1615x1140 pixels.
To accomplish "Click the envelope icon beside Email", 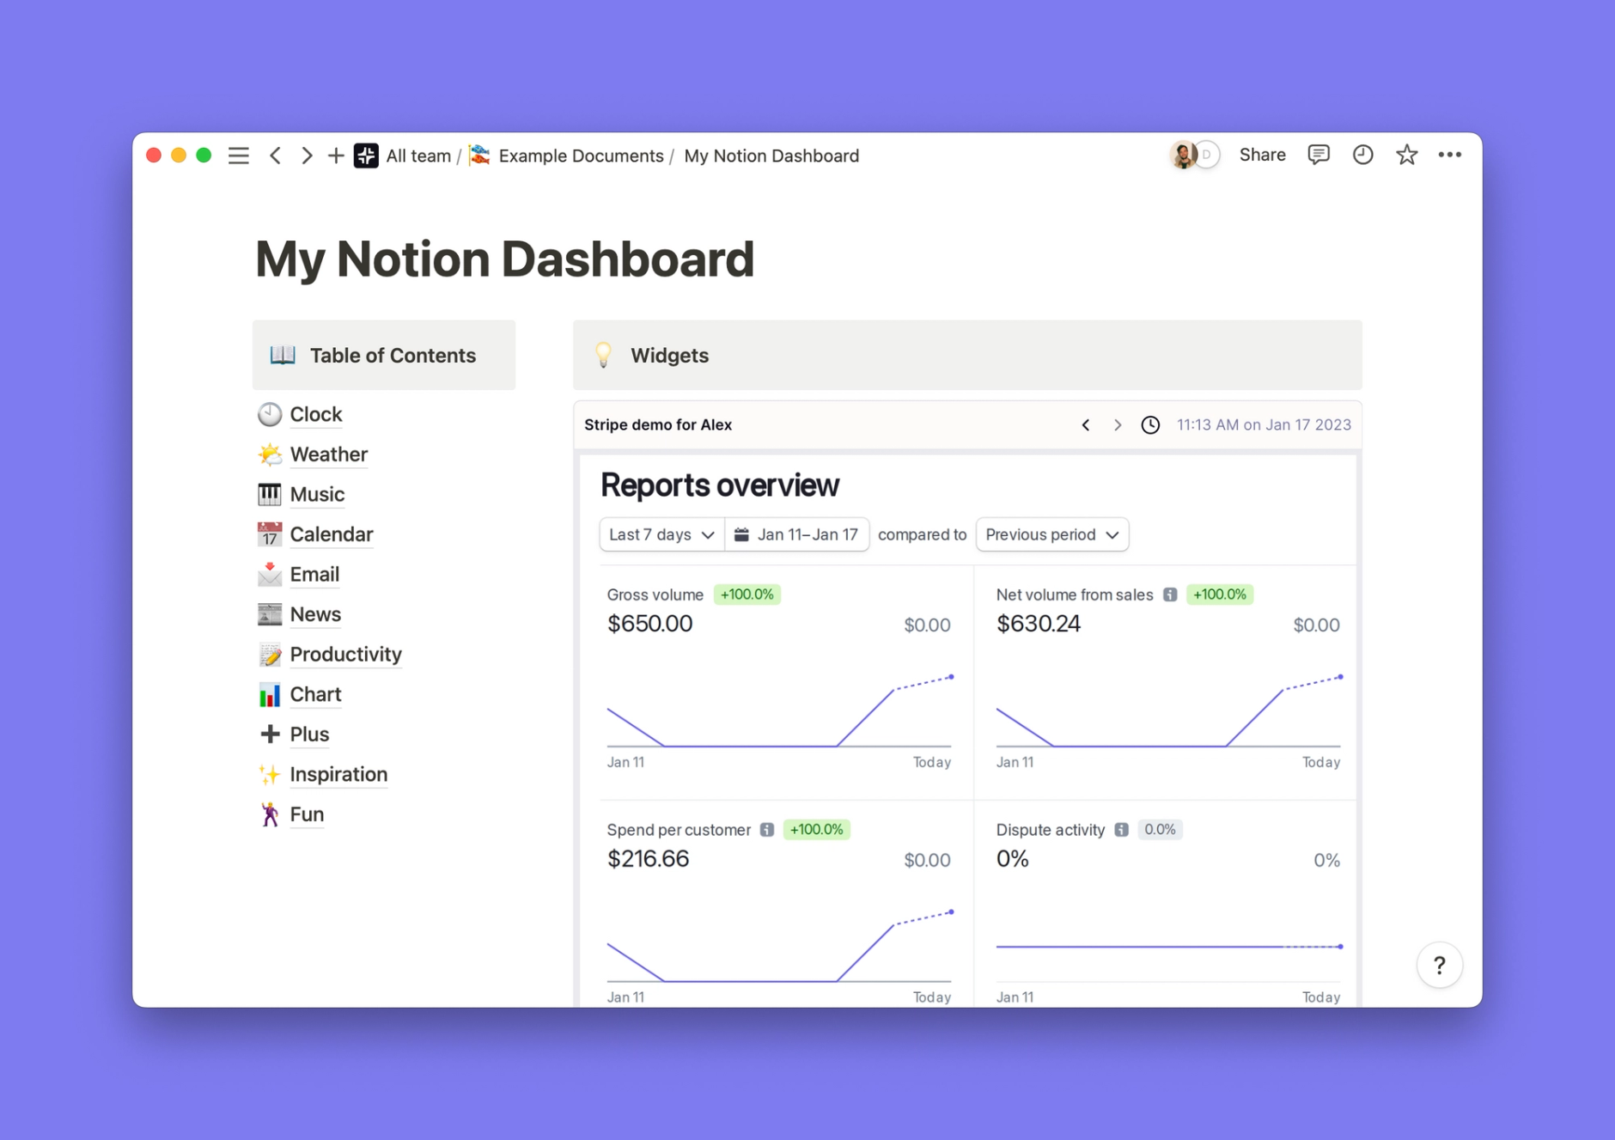I will 270,574.
